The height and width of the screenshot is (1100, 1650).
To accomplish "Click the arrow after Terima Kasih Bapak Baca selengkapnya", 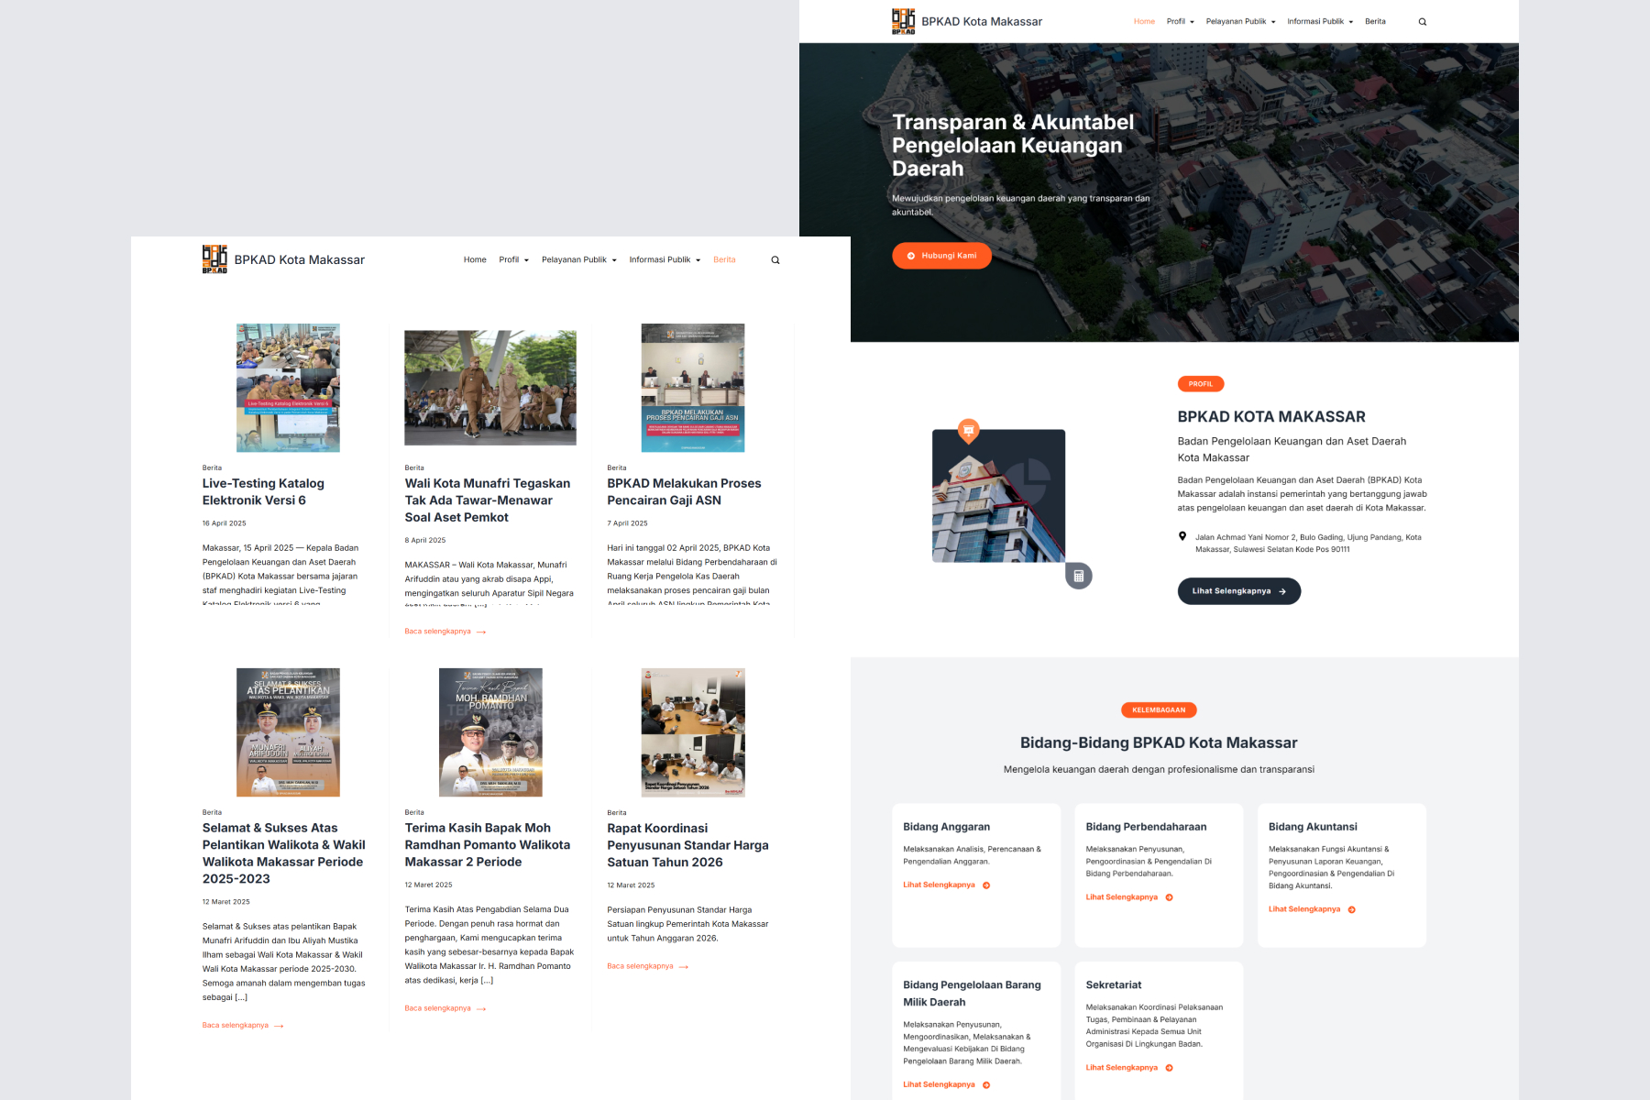I will tap(481, 1008).
